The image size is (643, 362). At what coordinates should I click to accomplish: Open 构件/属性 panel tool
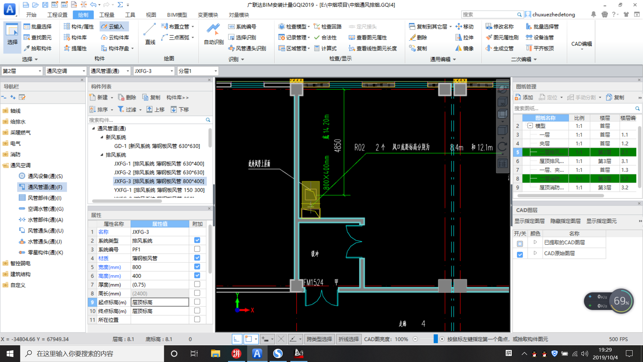coord(79,26)
